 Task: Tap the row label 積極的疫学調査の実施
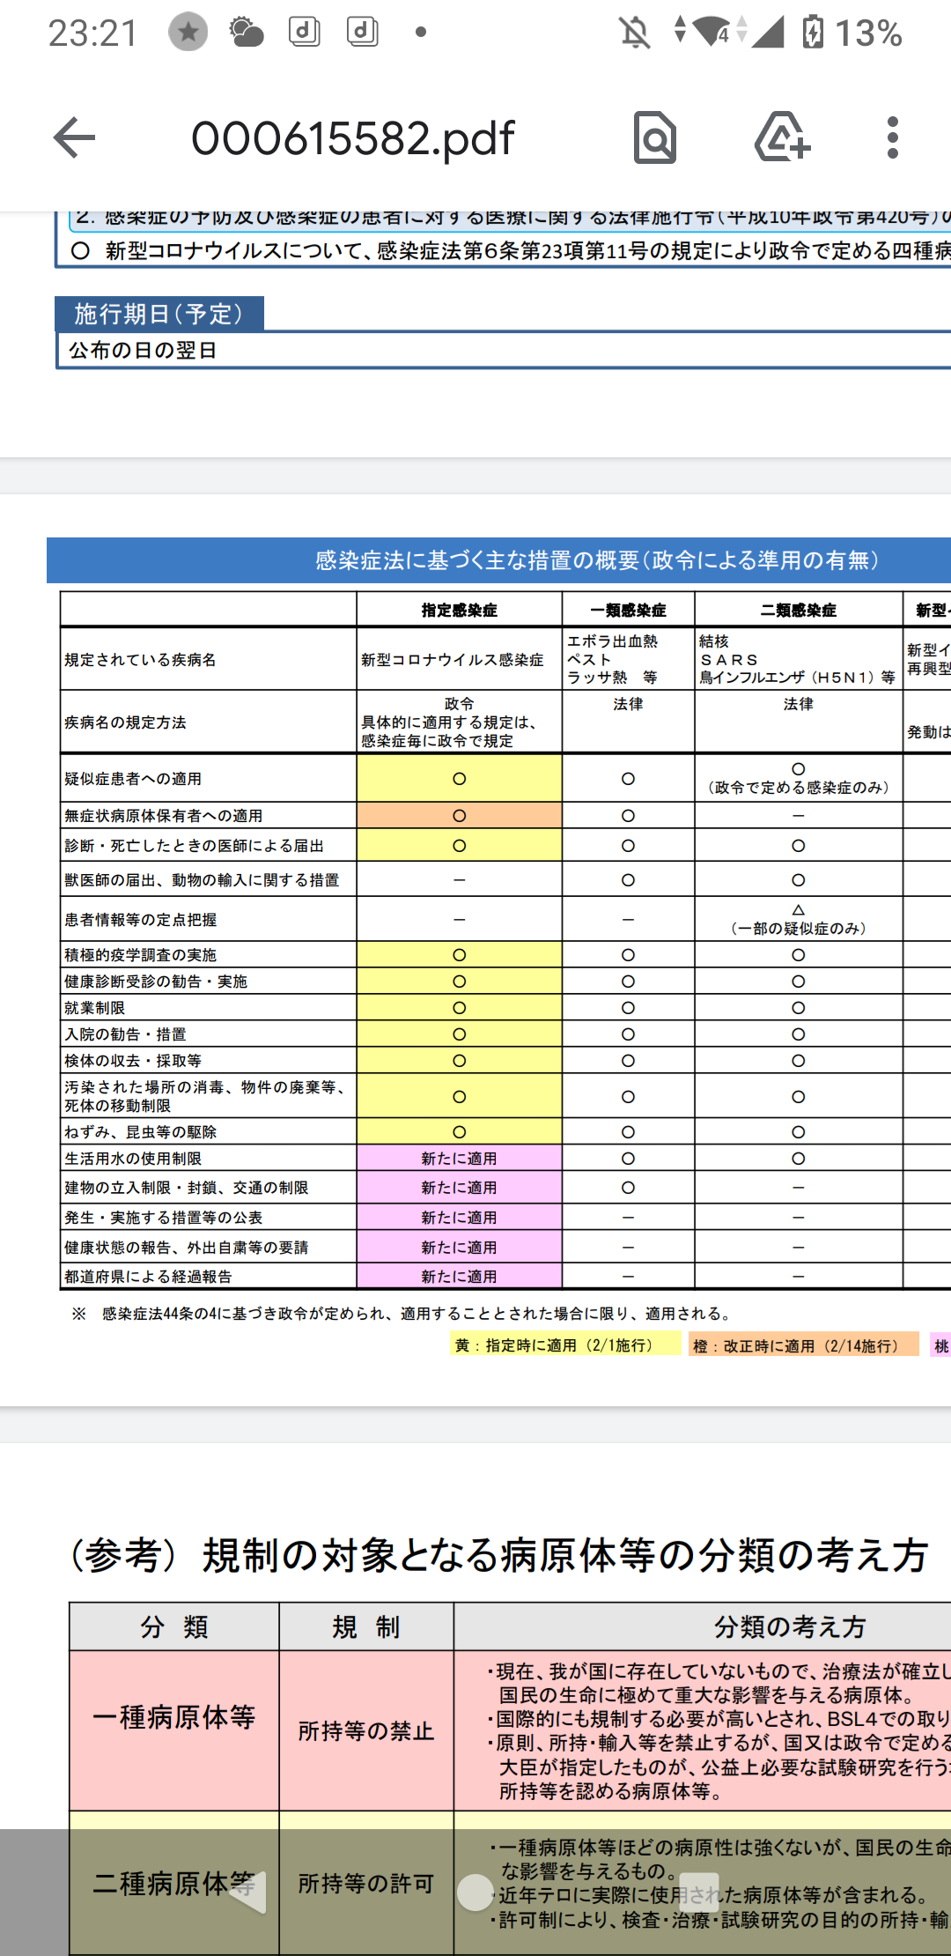[x=140, y=955]
